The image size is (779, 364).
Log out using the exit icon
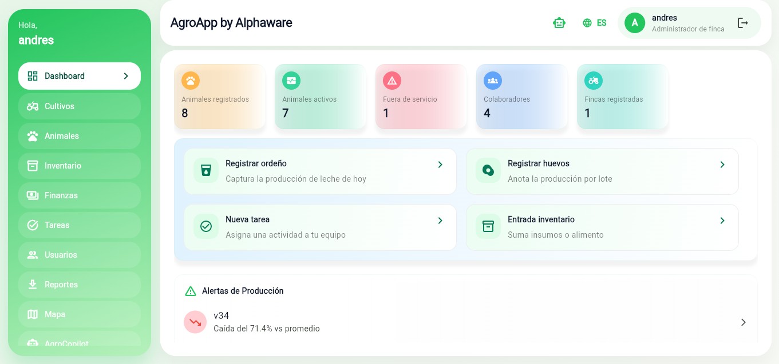click(742, 23)
